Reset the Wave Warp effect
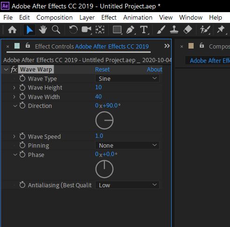This screenshot has height=227, width=230. [102, 69]
